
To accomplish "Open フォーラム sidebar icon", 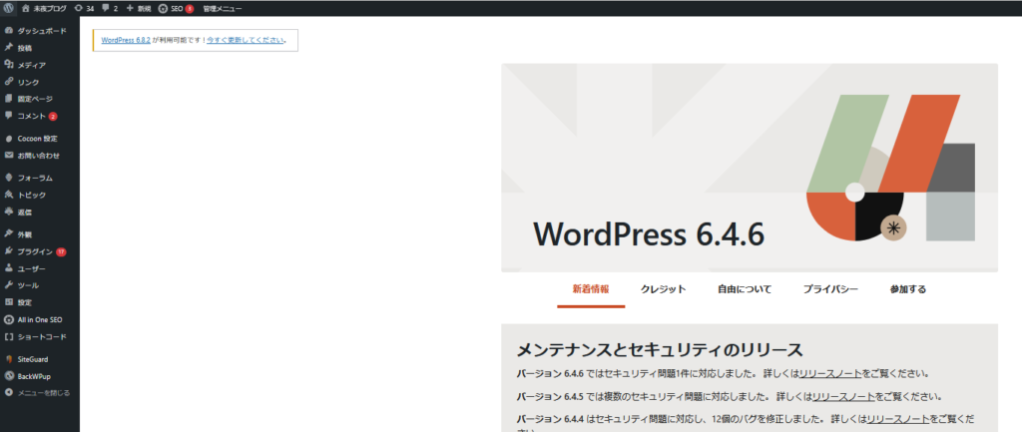I will tap(8, 178).
